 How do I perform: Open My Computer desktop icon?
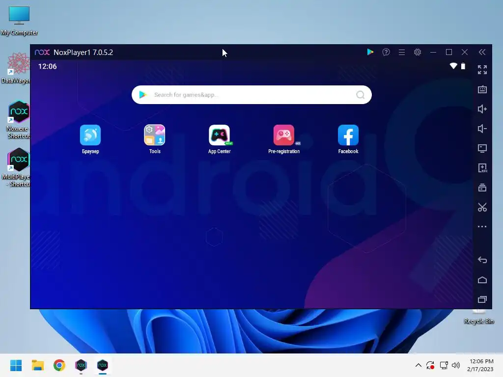pos(19,21)
